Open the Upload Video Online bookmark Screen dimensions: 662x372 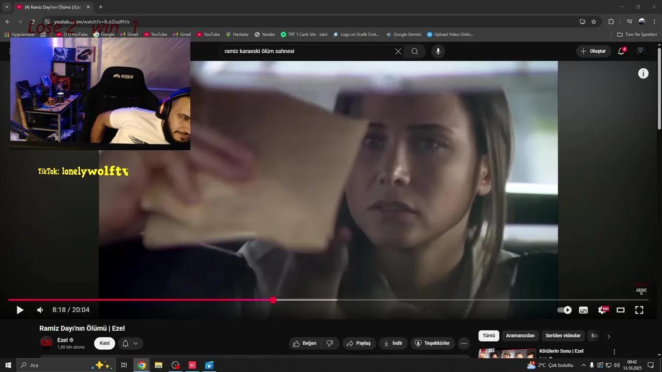click(450, 35)
